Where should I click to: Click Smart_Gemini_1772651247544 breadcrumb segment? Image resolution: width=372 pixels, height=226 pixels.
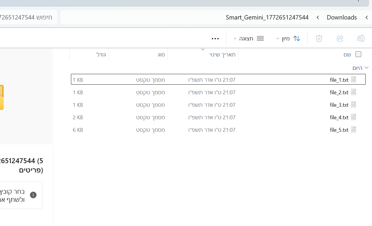tap(267, 17)
